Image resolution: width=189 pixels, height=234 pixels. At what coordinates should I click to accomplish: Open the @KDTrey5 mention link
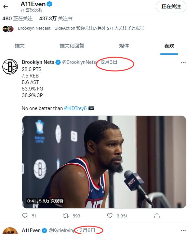75,108
